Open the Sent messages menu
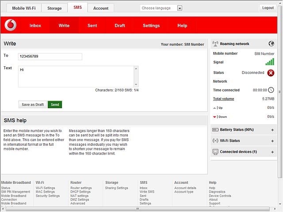 point(92,26)
